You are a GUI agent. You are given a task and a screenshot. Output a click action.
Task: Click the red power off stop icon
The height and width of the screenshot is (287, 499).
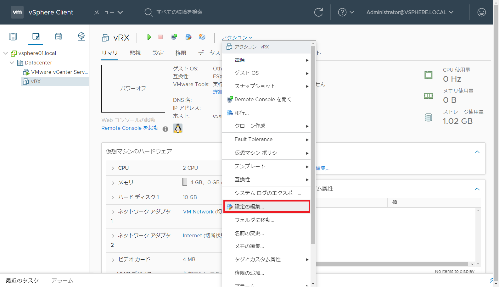coord(160,37)
